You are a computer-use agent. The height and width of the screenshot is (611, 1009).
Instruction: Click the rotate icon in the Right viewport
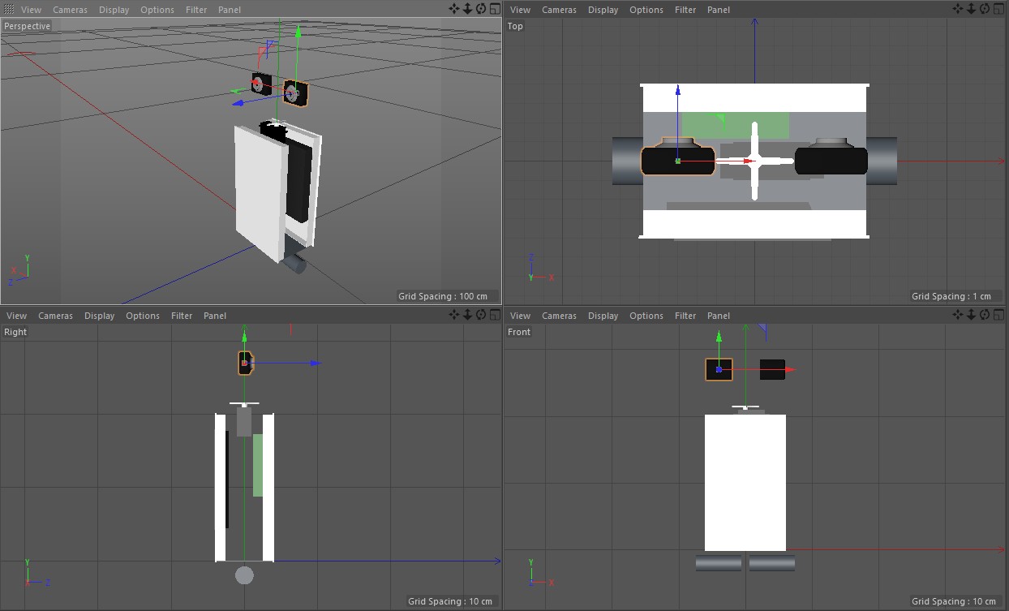(x=481, y=315)
